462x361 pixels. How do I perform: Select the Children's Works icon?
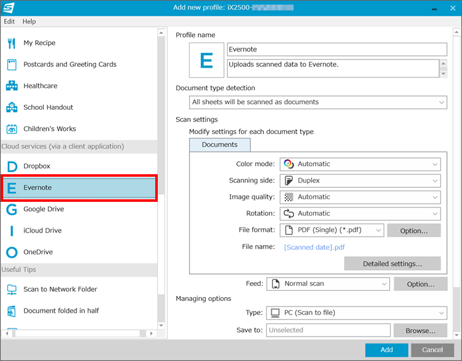[x=12, y=129]
